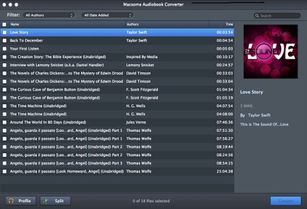Image resolution: width=307 pixels, height=209 pixels.
Task: Click the Search input field
Action: 277,16
